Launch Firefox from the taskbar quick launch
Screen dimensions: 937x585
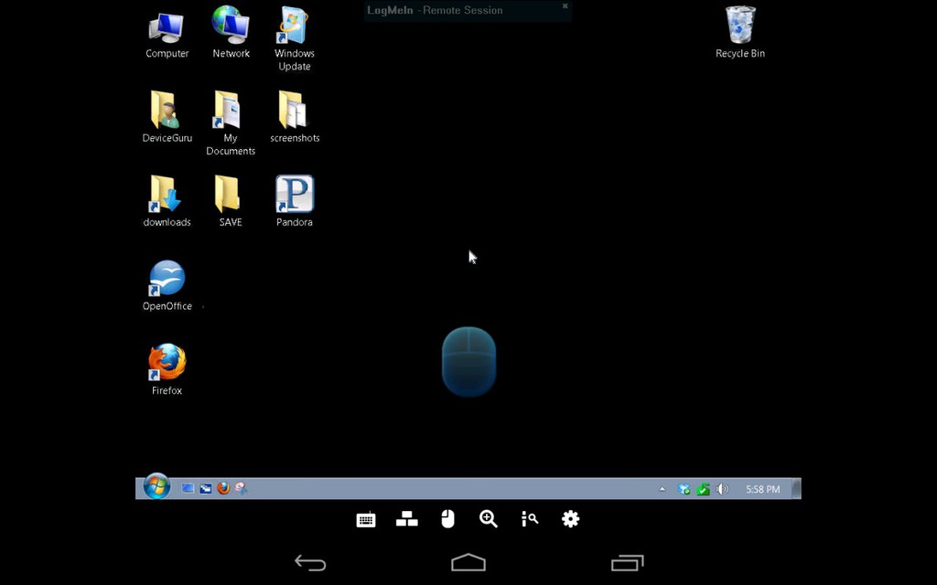pos(223,488)
